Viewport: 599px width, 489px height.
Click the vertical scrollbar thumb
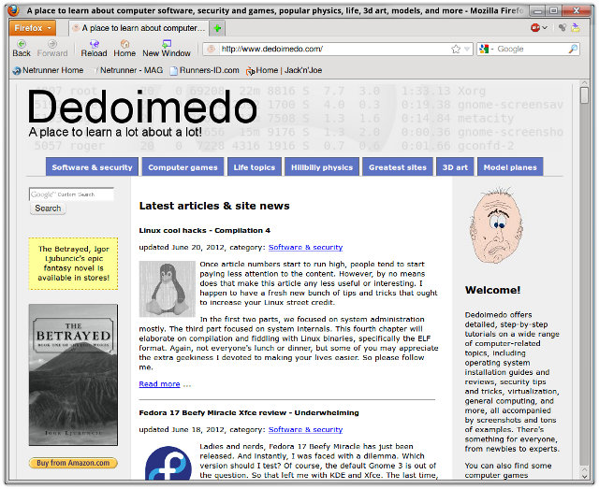[584, 95]
